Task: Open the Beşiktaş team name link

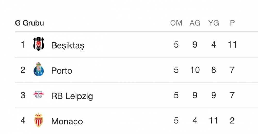Action: coord(68,45)
